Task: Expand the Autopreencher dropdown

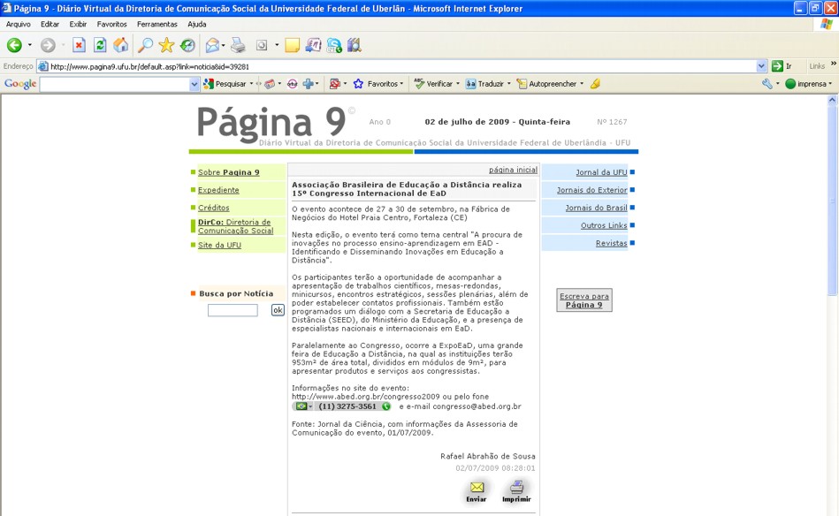Action: tap(582, 84)
